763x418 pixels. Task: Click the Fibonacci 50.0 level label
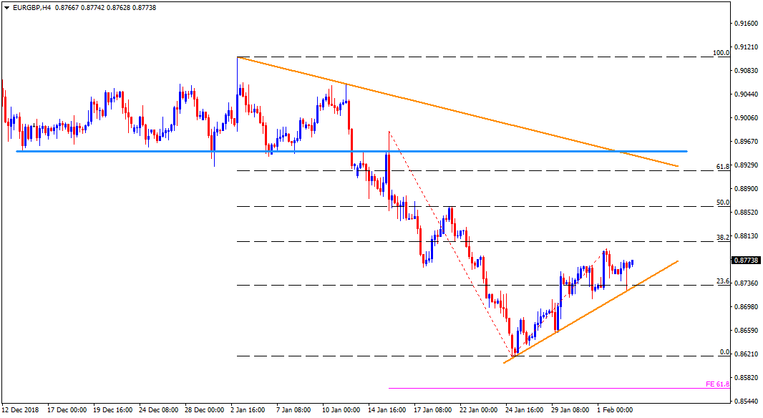722,203
